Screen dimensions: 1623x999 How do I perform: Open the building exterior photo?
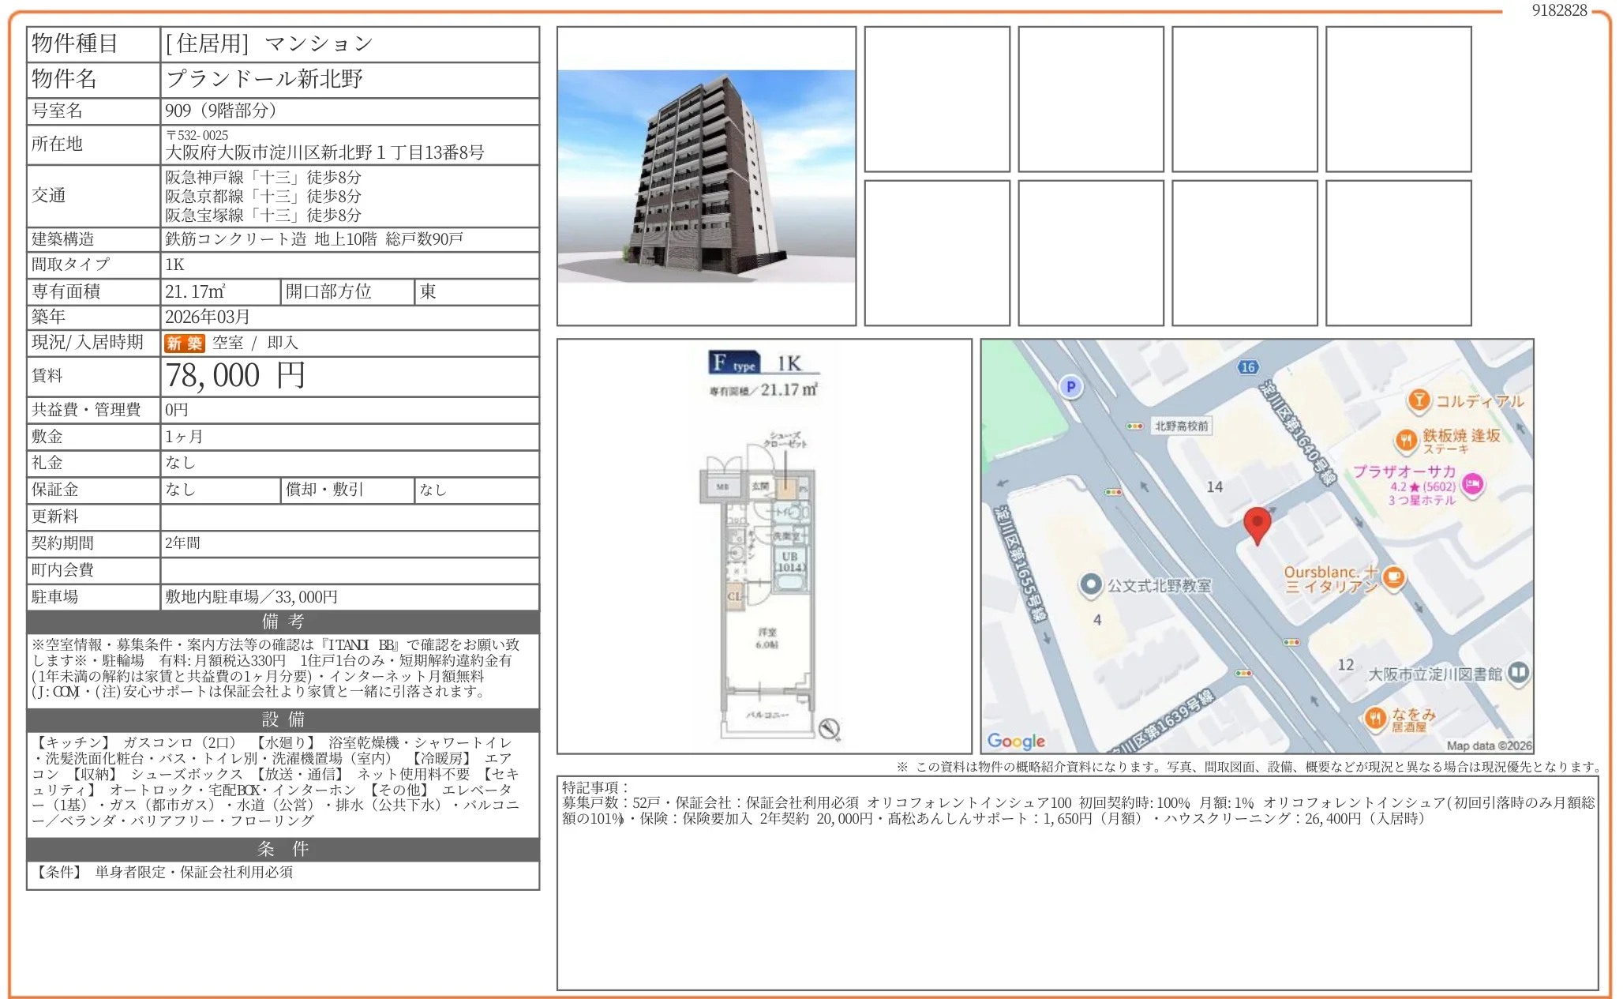click(x=706, y=176)
